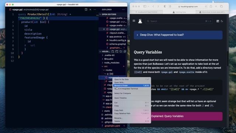Collapse all folders in Explorer

(125, 51)
